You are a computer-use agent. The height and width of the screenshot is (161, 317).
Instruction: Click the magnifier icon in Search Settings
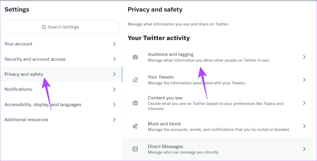[x=44, y=27]
